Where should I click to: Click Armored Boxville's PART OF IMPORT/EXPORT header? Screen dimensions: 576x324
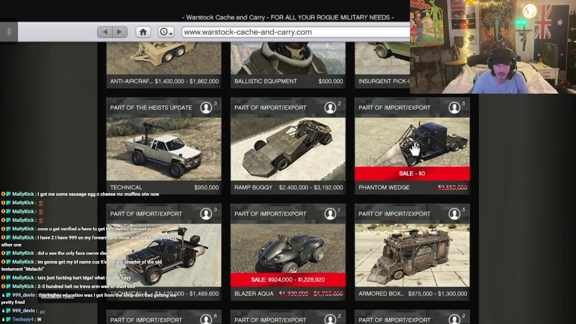pos(394,214)
